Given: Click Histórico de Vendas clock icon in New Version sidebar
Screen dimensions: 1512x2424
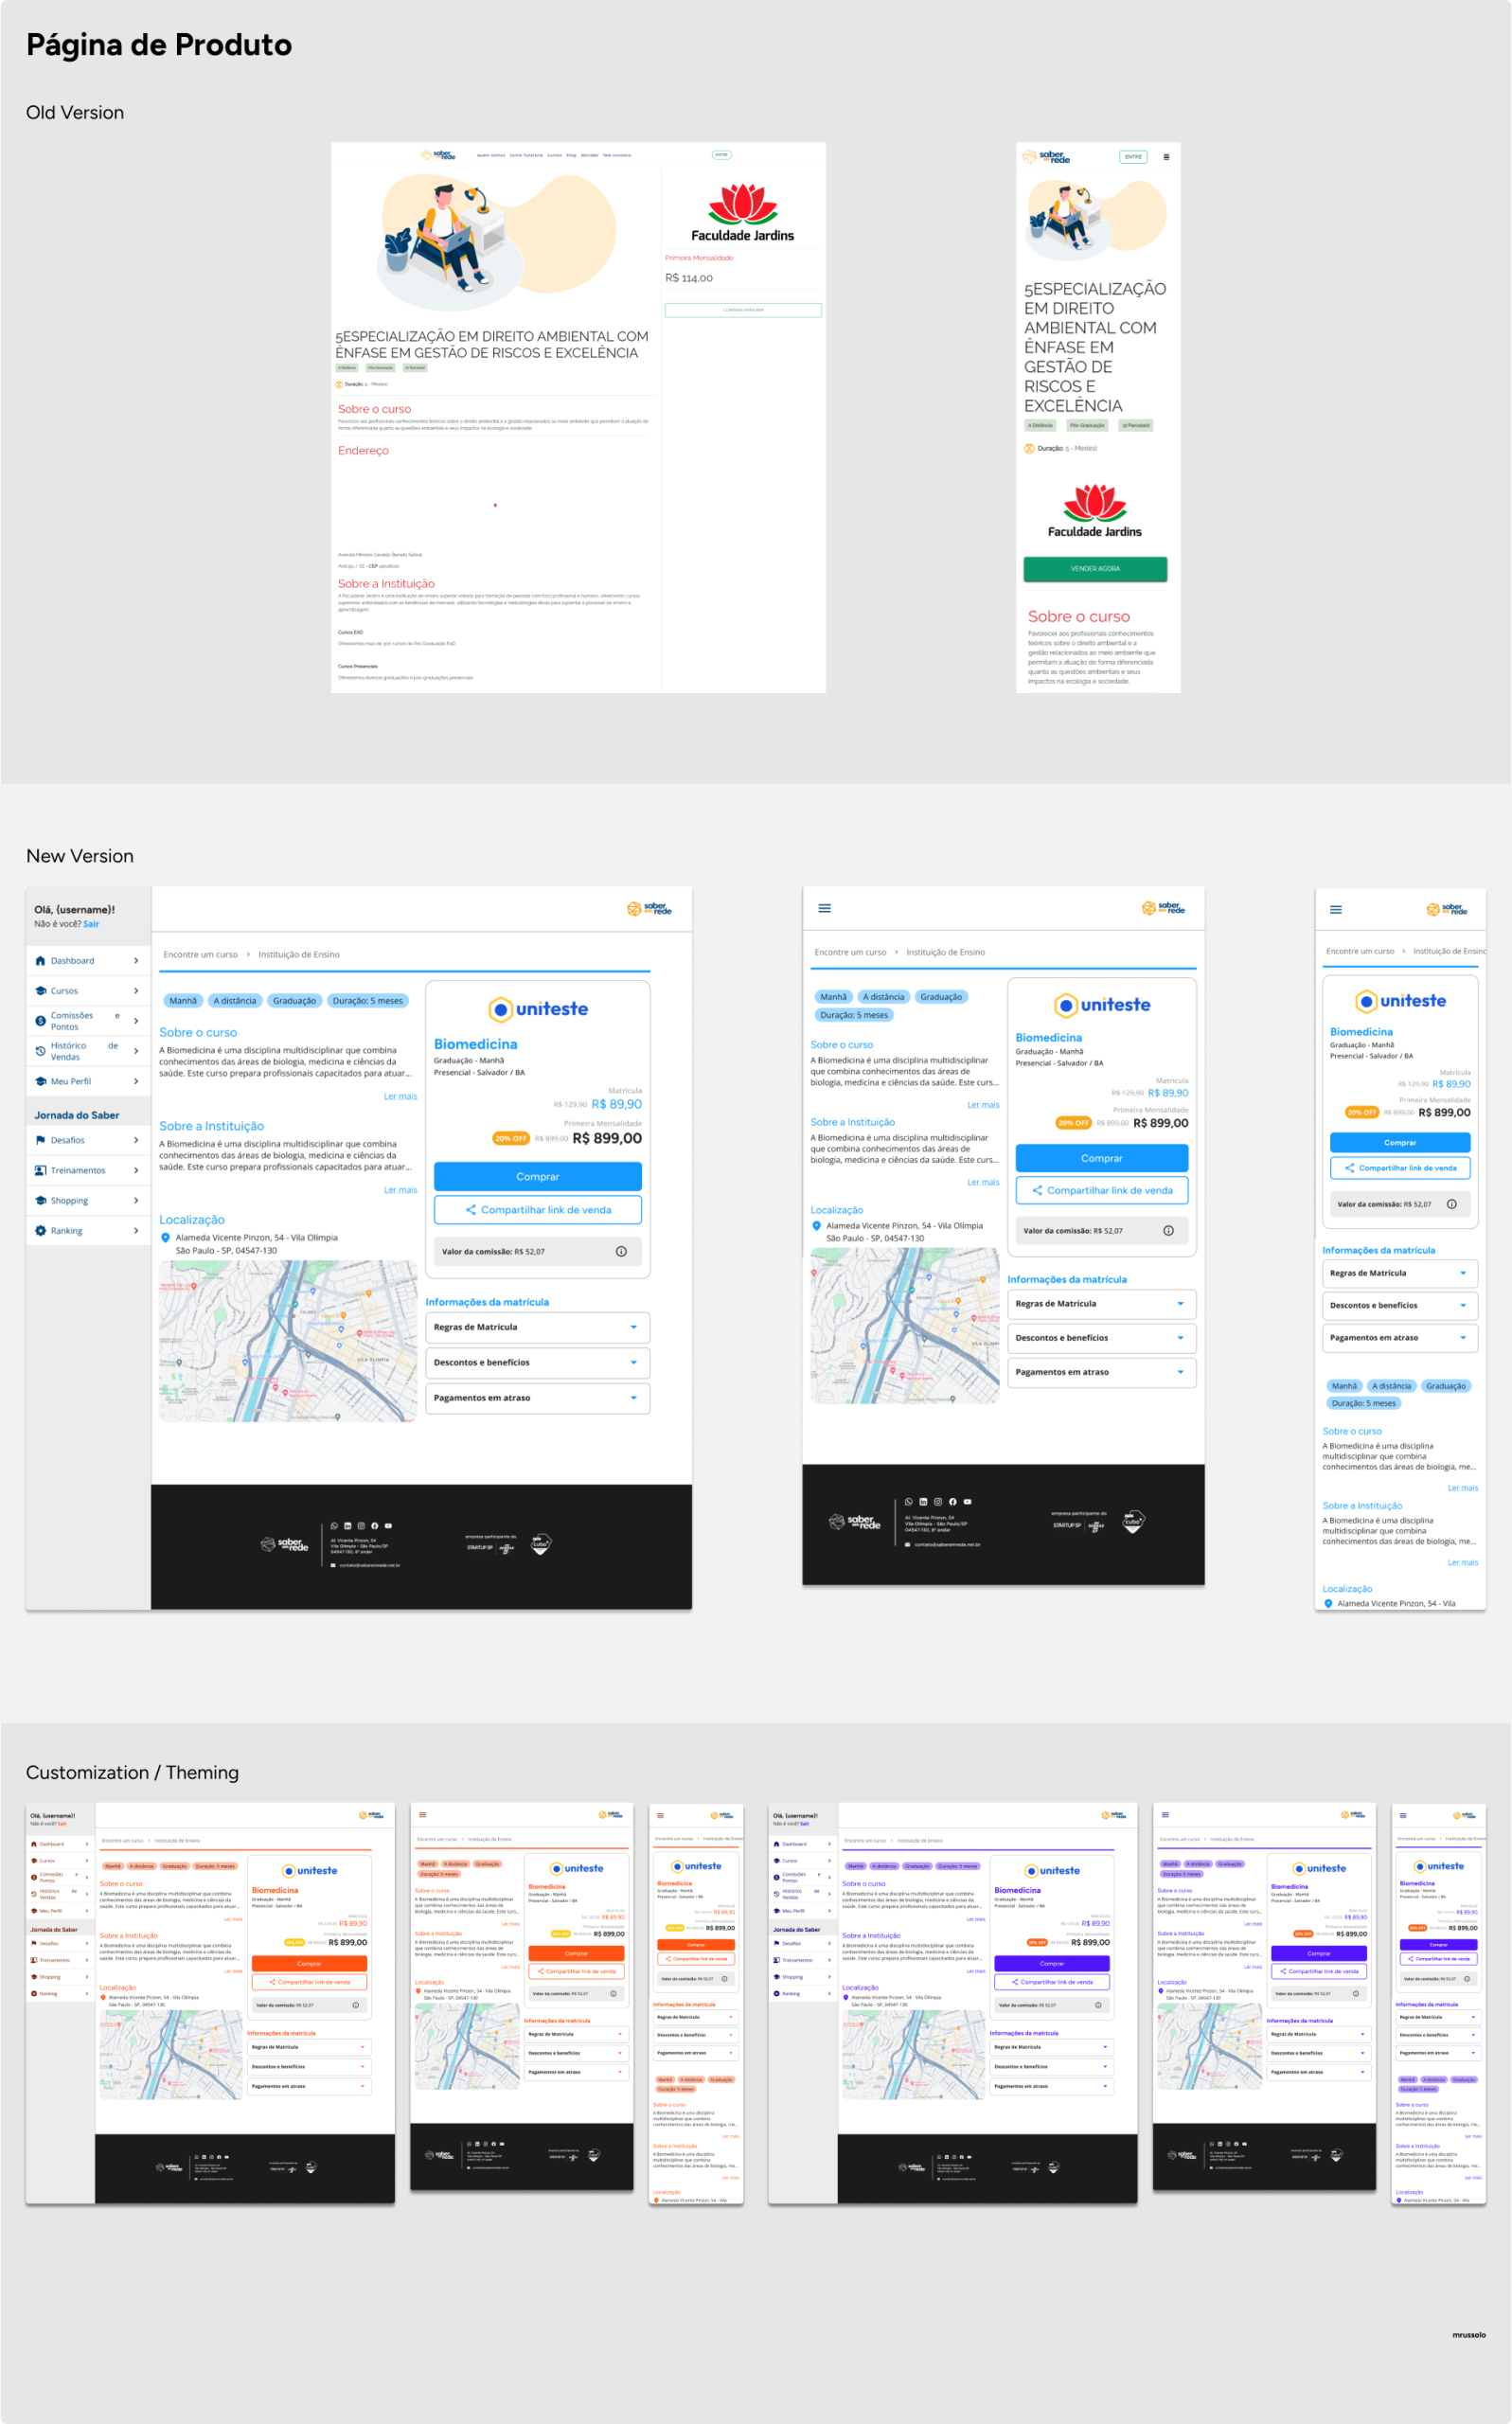Looking at the screenshot, I should 40,1051.
